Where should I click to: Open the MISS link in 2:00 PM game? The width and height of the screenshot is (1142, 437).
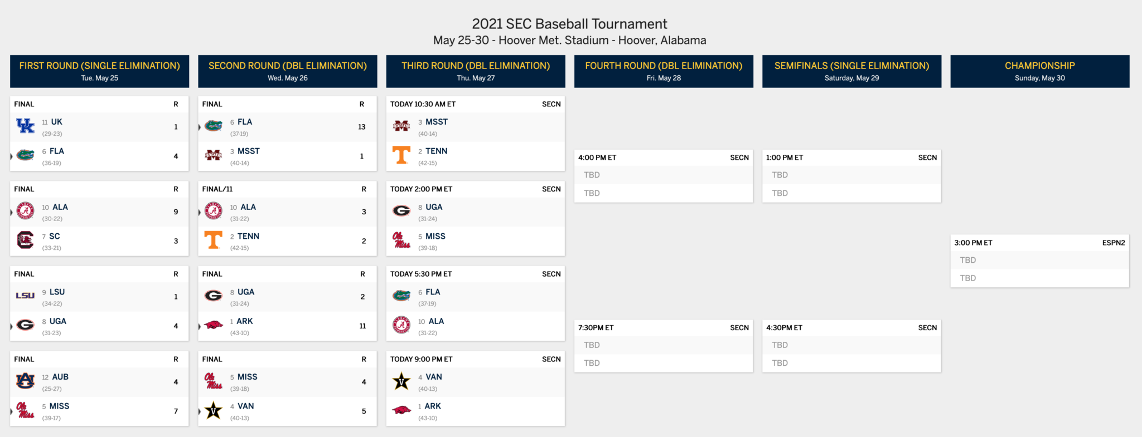pyautogui.click(x=435, y=237)
